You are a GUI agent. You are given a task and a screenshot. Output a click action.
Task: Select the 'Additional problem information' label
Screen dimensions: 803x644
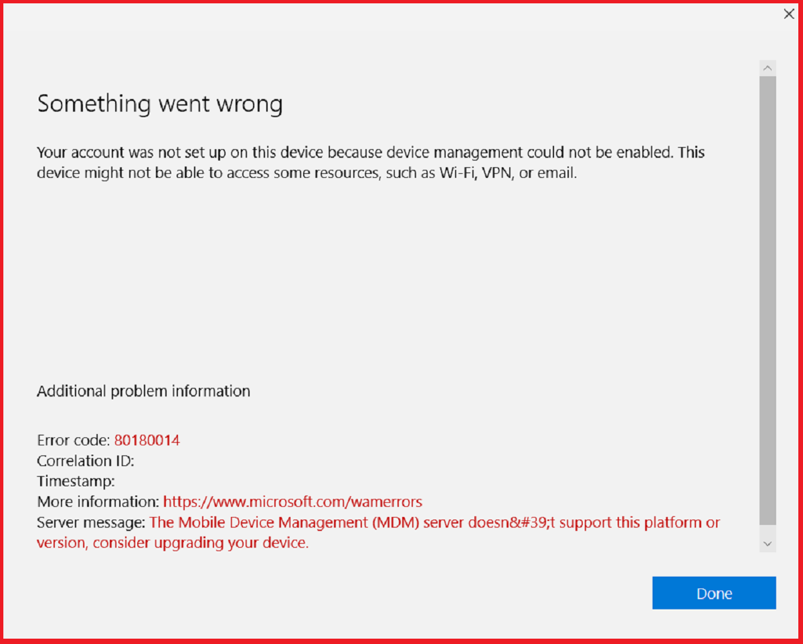[143, 391]
